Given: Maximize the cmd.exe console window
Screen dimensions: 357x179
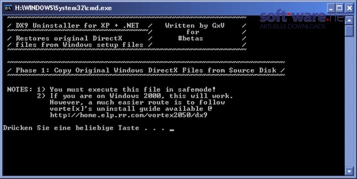Looking at the screenshot, I should point(340,8).
